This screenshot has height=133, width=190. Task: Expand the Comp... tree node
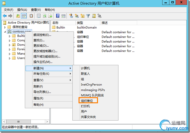(x=9, y=41)
